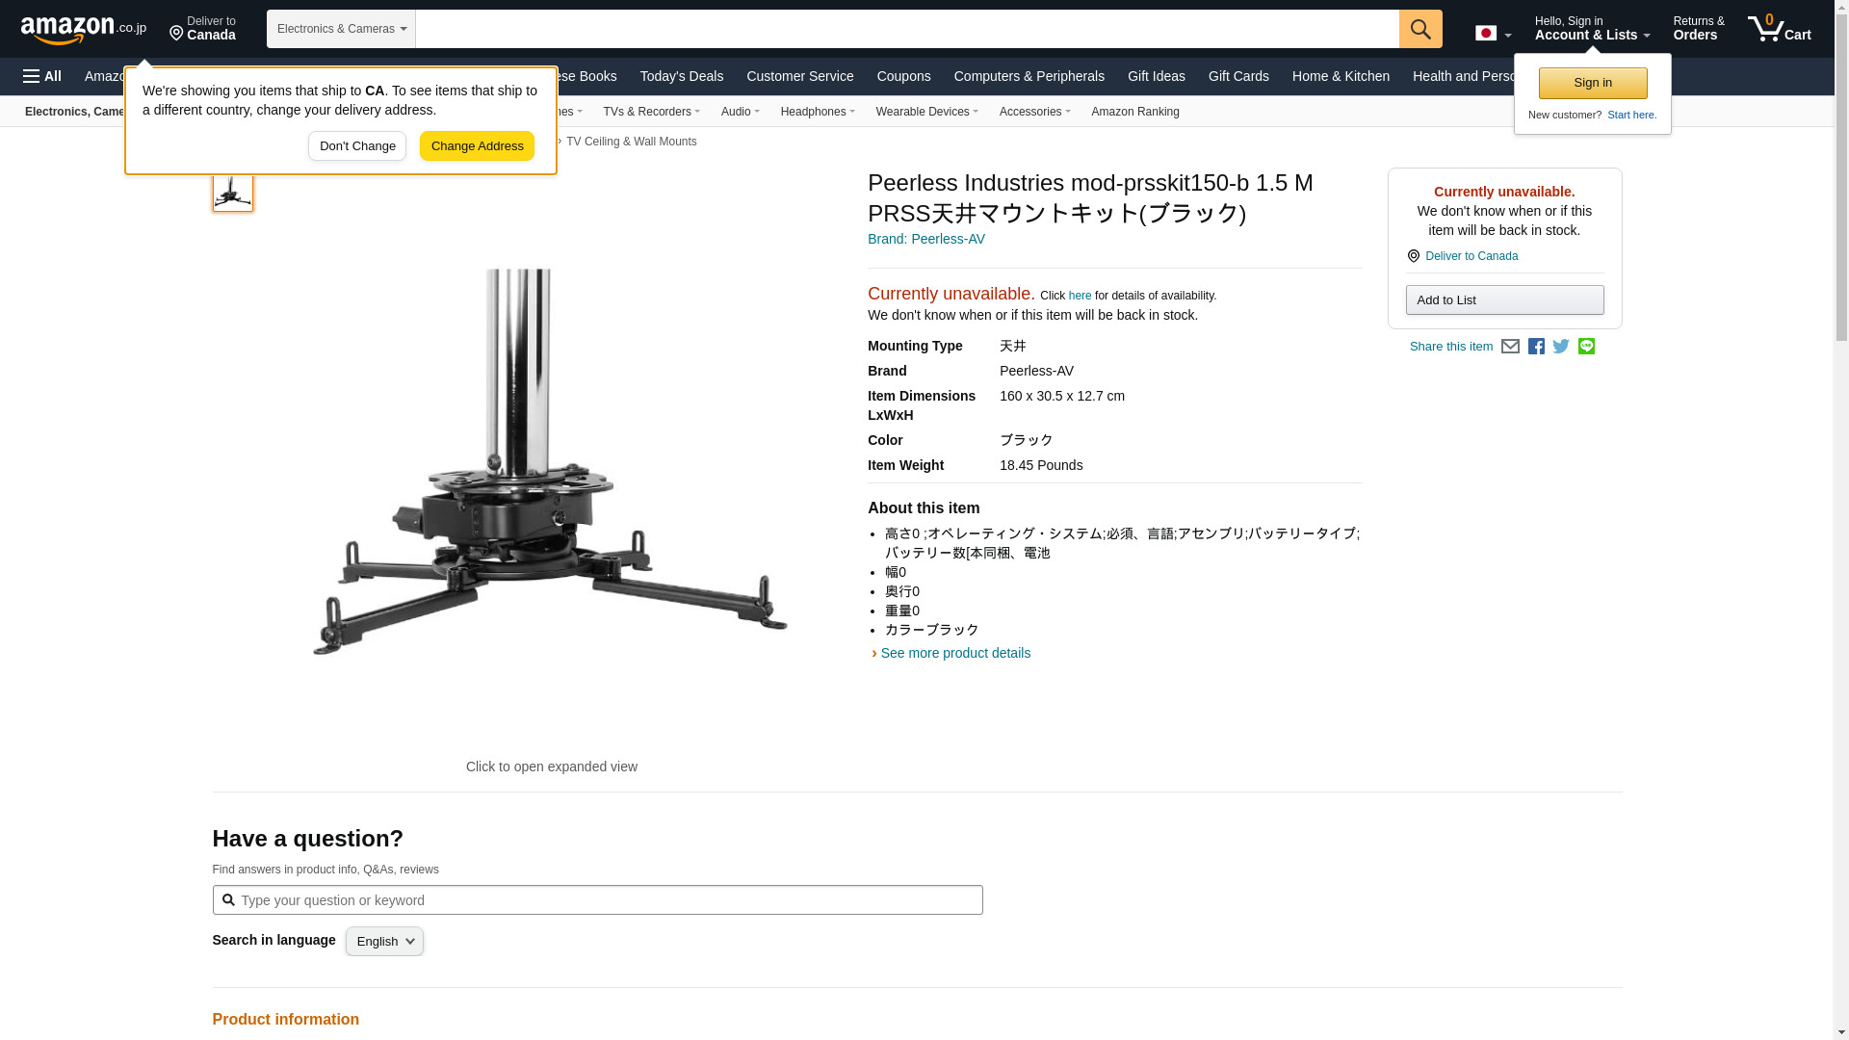Open the Brand: Peerless-AV link
This screenshot has height=1040, width=1849.
925,239
